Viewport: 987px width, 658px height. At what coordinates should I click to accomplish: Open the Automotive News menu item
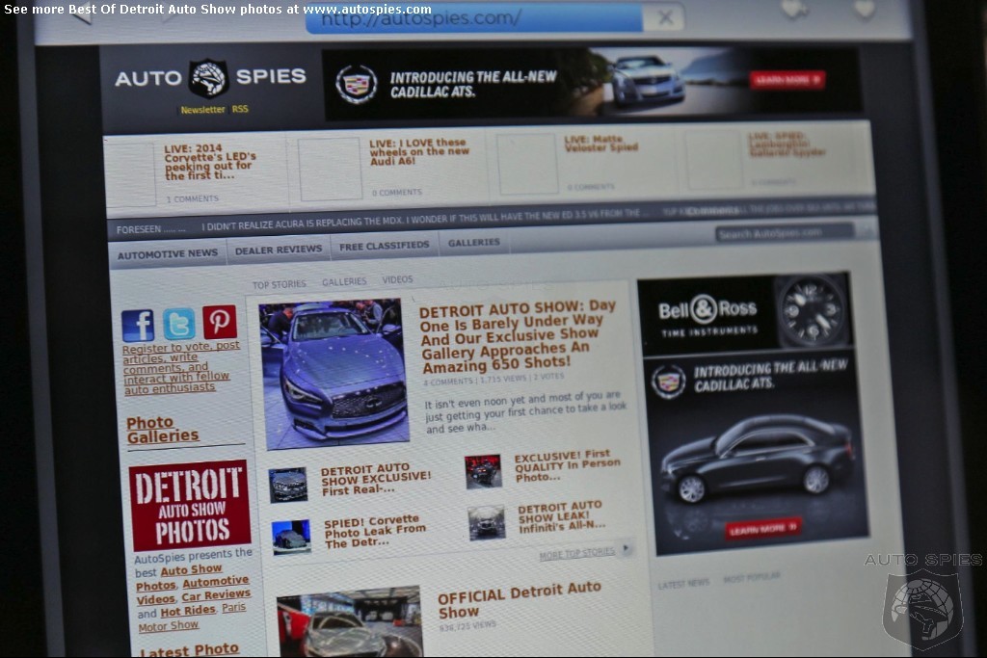click(x=168, y=254)
